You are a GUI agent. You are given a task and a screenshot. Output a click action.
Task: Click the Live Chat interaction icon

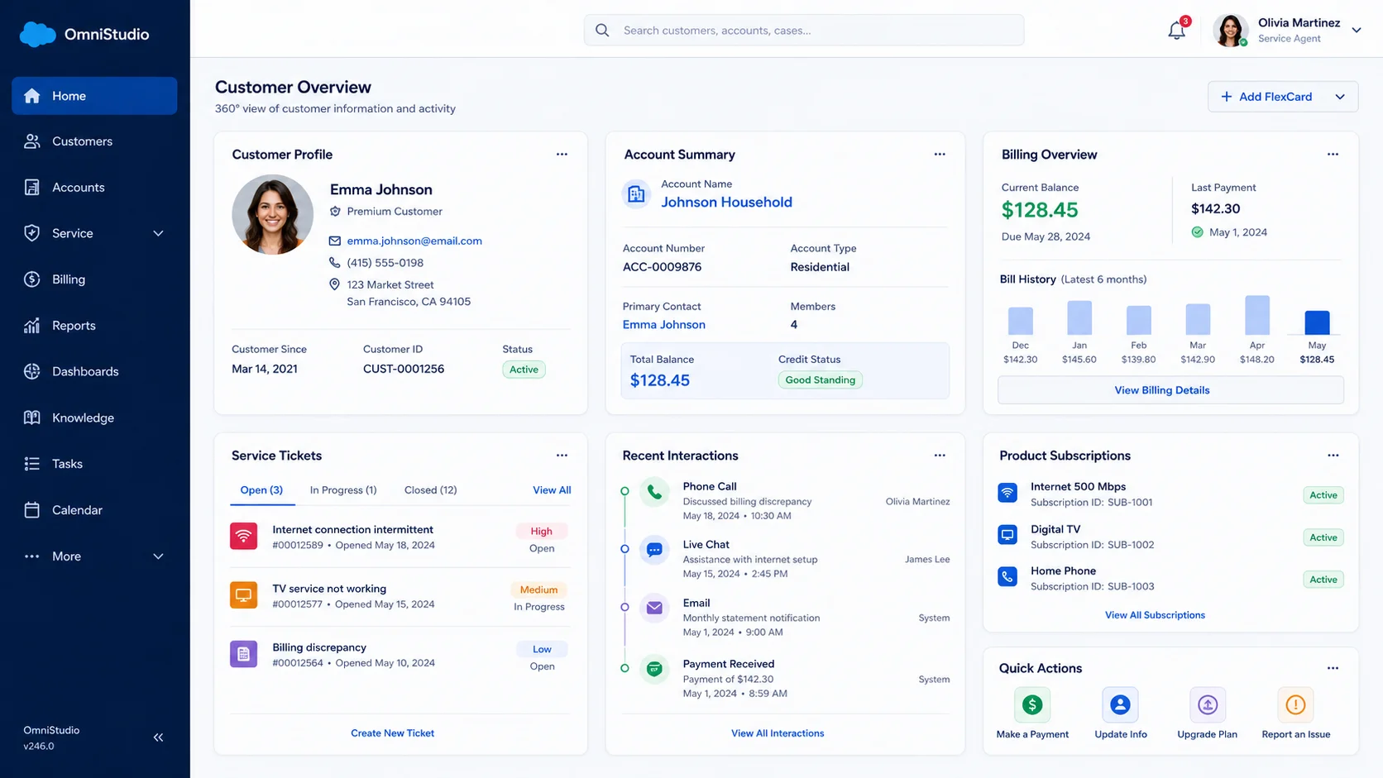tap(654, 550)
